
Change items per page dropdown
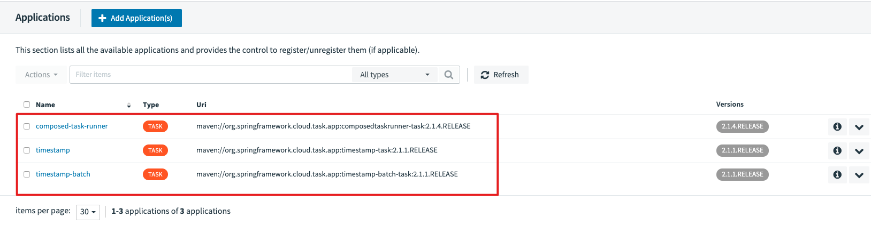tap(88, 212)
